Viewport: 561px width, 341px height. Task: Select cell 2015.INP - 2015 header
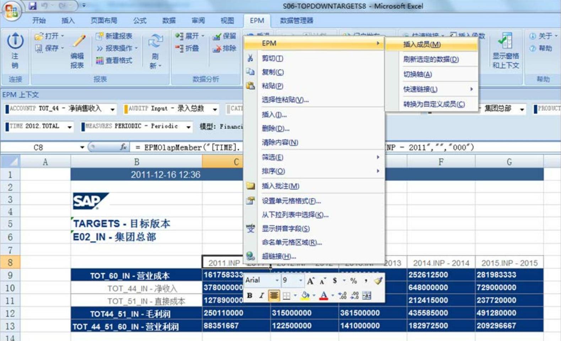click(x=509, y=263)
